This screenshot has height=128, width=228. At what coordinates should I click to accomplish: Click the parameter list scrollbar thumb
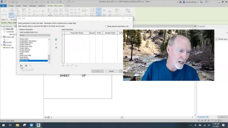point(49,58)
